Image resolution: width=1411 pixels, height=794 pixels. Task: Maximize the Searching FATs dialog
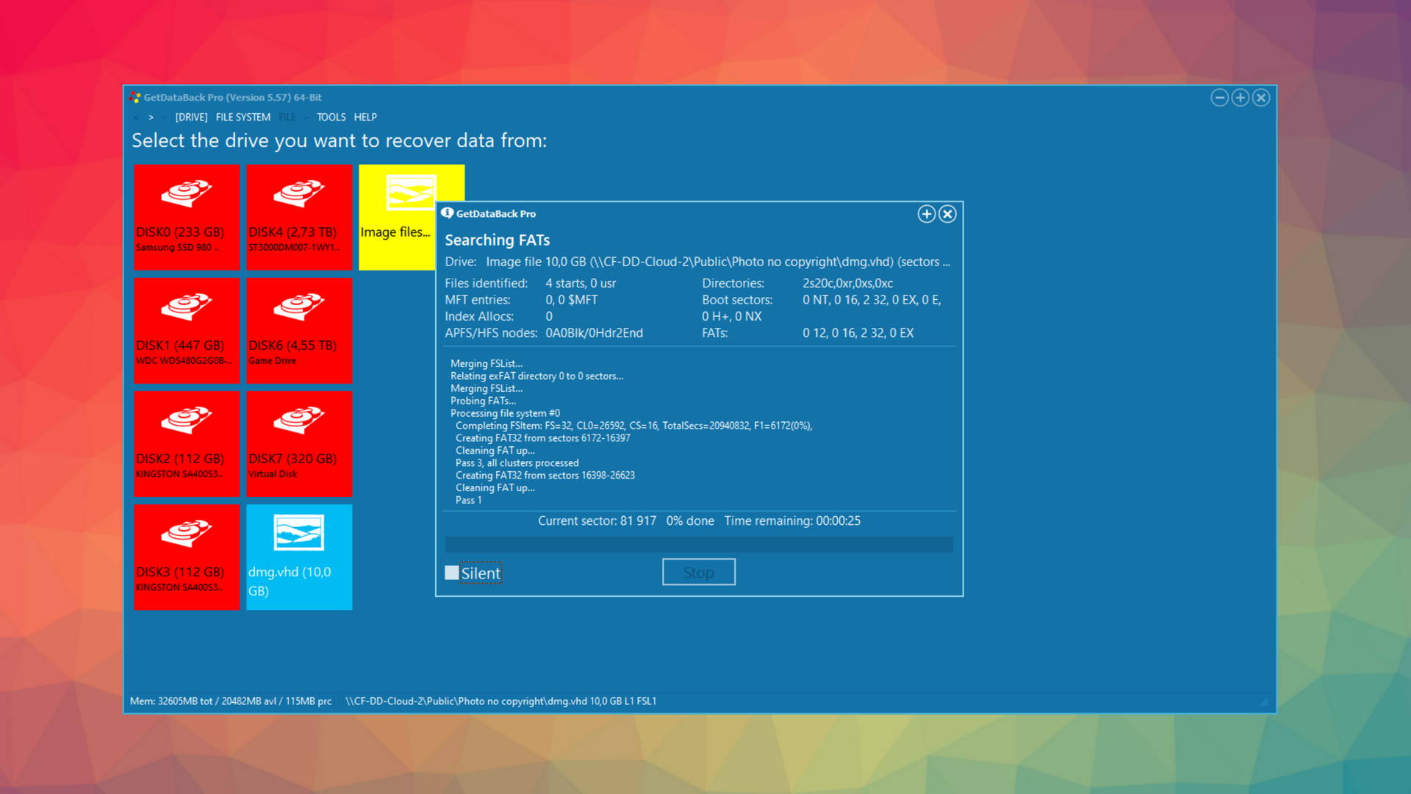pos(927,214)
